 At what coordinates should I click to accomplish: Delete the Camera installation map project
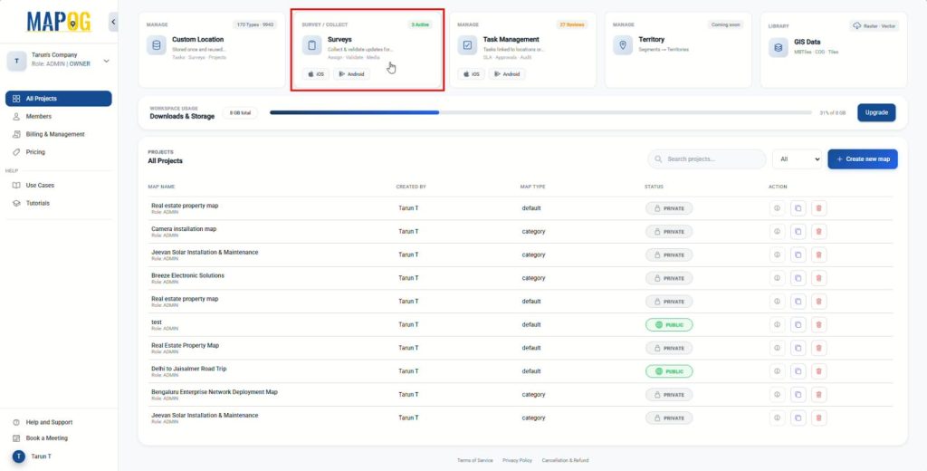[818, 231]
